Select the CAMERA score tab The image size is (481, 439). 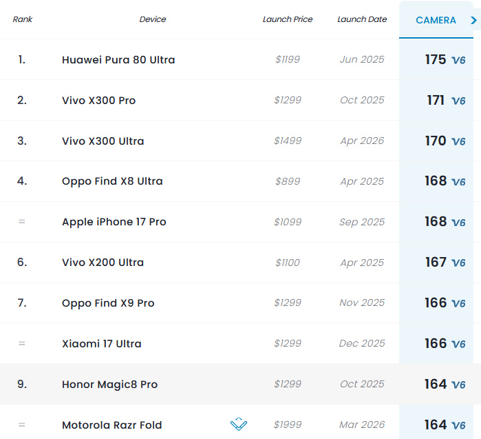pos(436,20)
